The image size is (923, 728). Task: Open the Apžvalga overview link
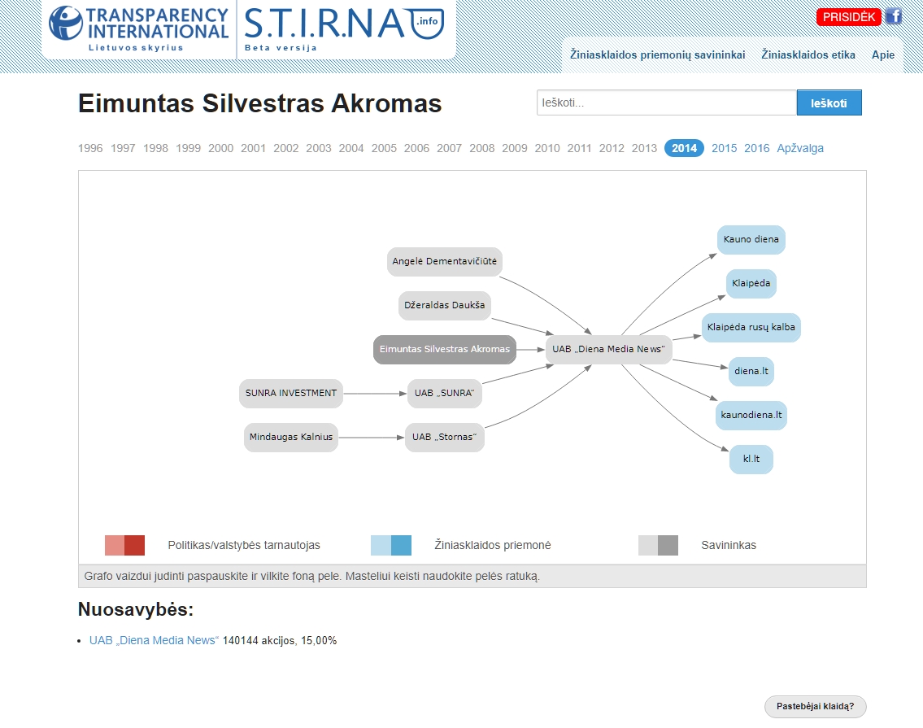[800, 148]
